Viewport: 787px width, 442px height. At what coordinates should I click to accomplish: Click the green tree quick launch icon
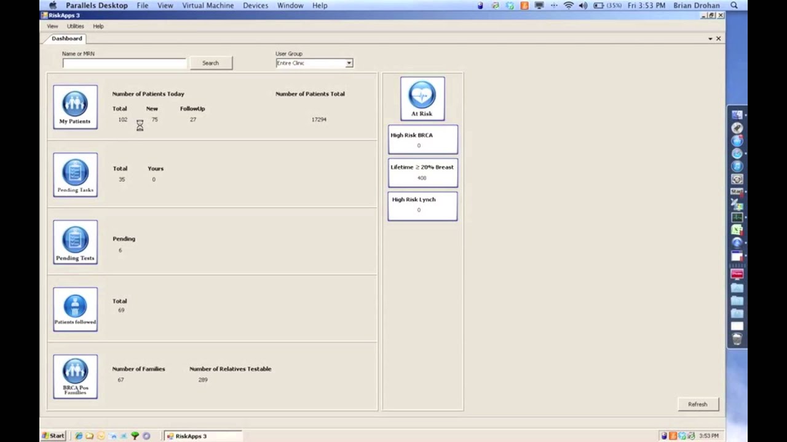click(135, 436)
